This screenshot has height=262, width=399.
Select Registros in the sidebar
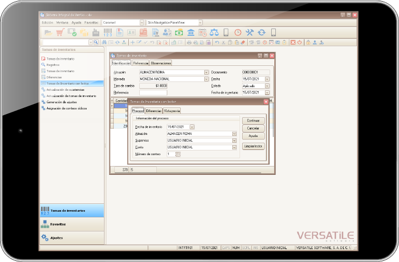(x=52, y=65)
